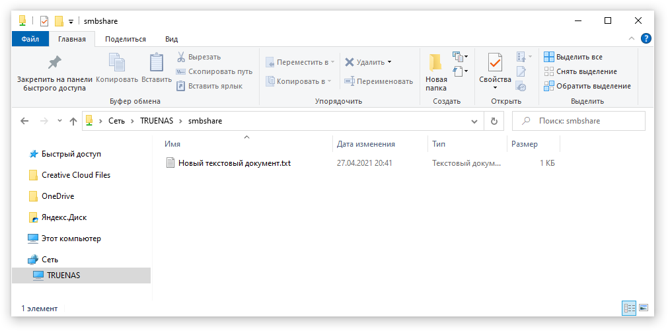Click Свойства checkmark icon

point(495,63)
